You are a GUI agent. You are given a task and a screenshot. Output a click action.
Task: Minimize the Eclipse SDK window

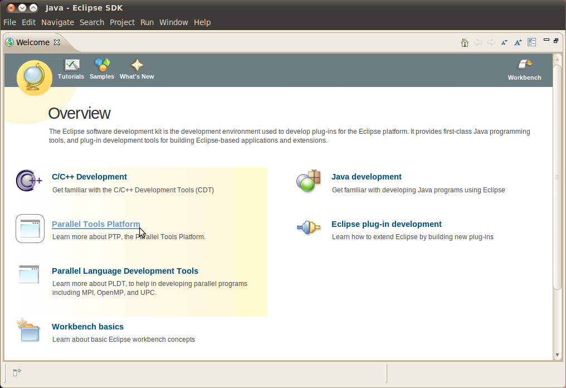[22, 8]
